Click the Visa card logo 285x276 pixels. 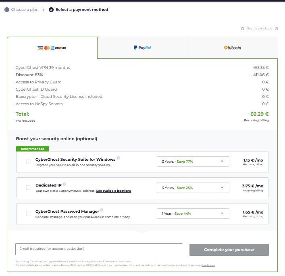[40, 48]
